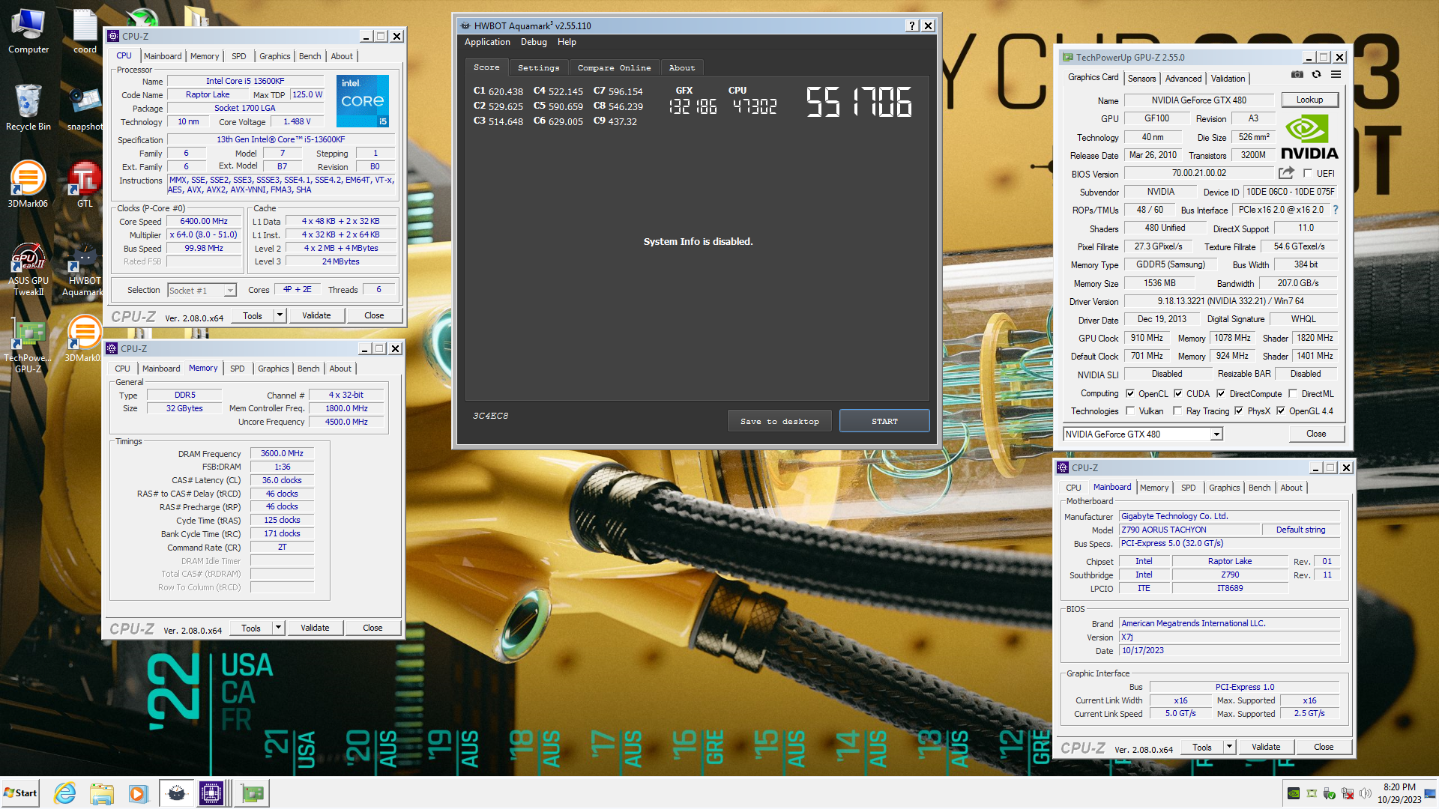Open Internet Explorer from taskbar
The height and width of the screenshot is (809, 1439).
[x=65, y=793]
